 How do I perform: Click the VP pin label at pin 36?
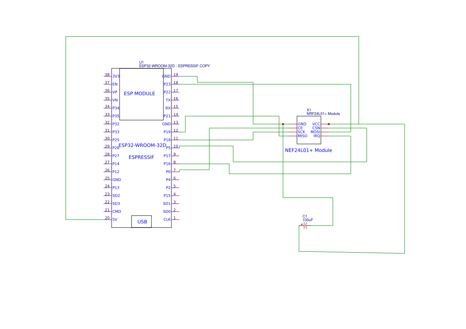click(115, 92)
